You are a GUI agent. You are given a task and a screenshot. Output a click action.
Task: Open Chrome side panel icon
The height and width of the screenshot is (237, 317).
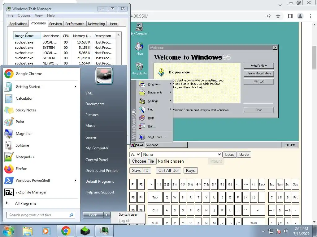click(x=290, y=16)
